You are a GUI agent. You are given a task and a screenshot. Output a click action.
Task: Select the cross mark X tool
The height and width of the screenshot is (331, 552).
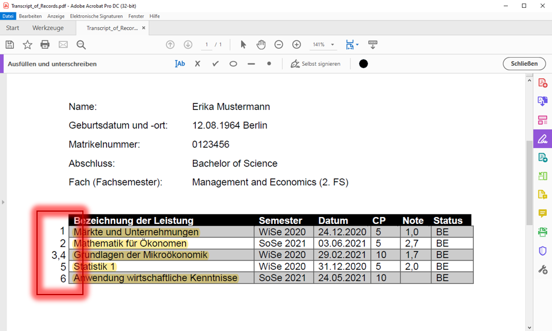click(198, 63)
